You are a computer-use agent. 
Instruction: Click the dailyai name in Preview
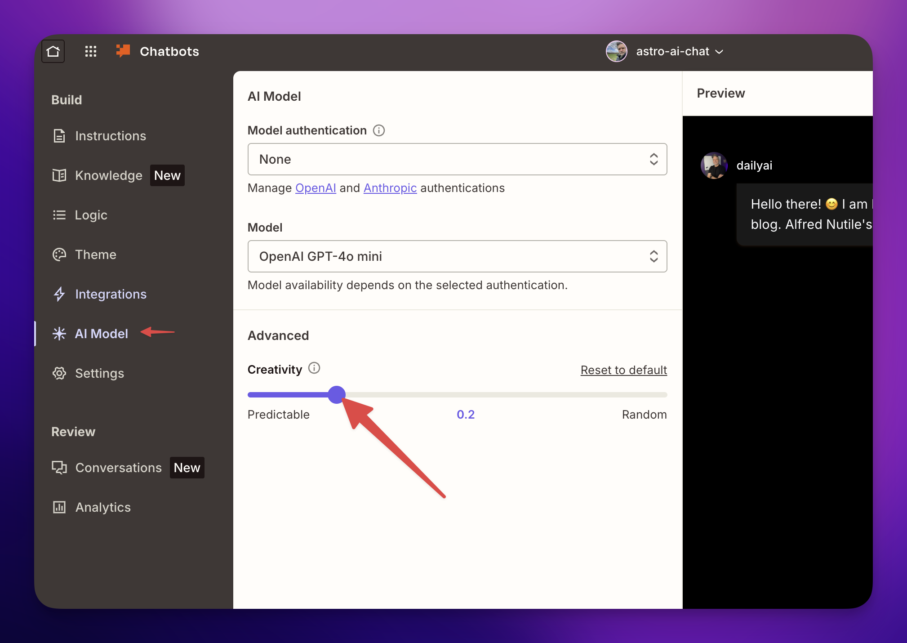755,165
